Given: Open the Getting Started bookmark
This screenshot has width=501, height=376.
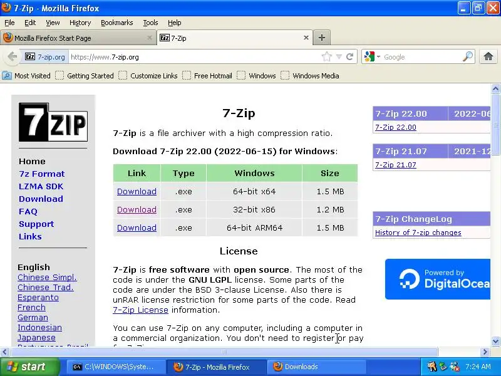Looking at the screenshot, I should coord(85,76).
